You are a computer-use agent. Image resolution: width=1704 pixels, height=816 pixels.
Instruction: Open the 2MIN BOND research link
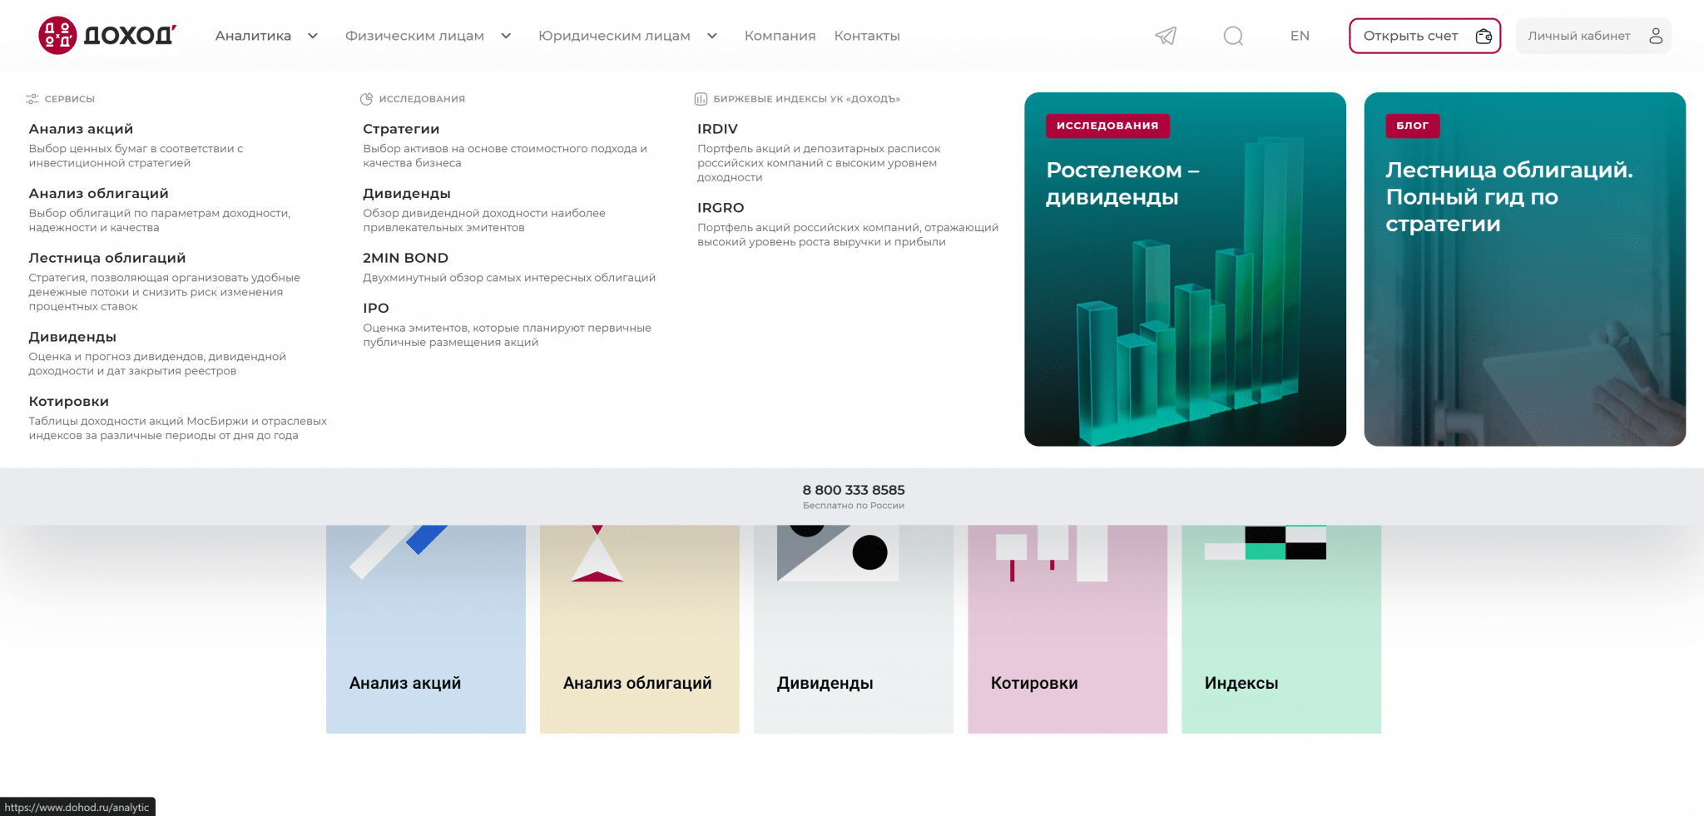point(405,258)
